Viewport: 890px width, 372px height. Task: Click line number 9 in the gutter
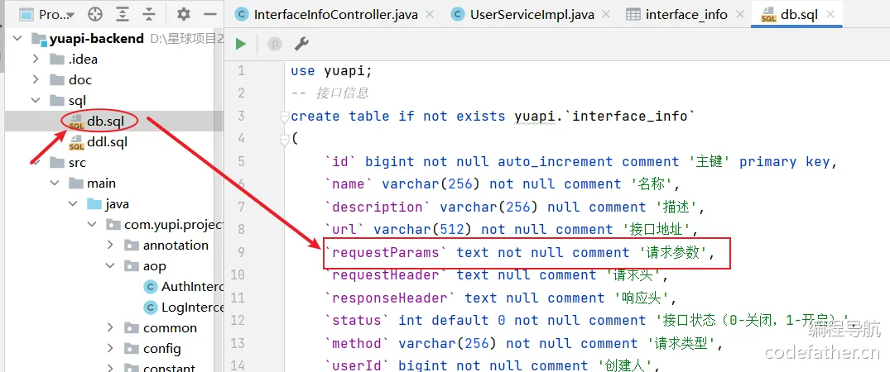tap(240, 252)
